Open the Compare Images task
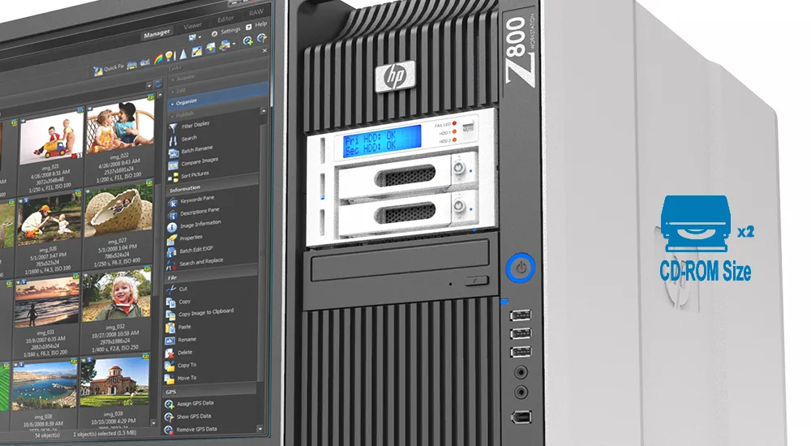The image size is (811, 446). [x=194, y=164]
